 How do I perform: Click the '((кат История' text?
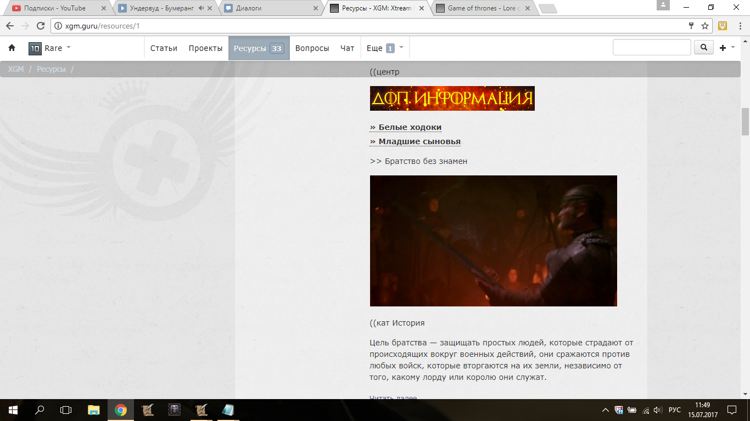pyautogui.click(x=397, y=323)
